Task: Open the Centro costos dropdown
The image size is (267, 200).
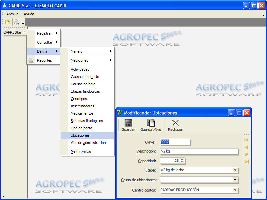Action: (235, 190)
